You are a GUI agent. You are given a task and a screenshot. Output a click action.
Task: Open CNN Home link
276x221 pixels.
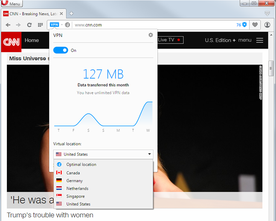pos(32,41)
